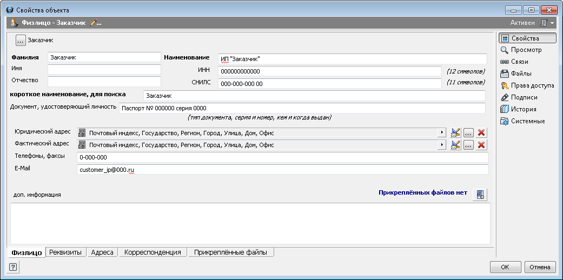Screen dimensions: 563x280
Task: Open the Подписи signatures section
Action: point(519,97)
